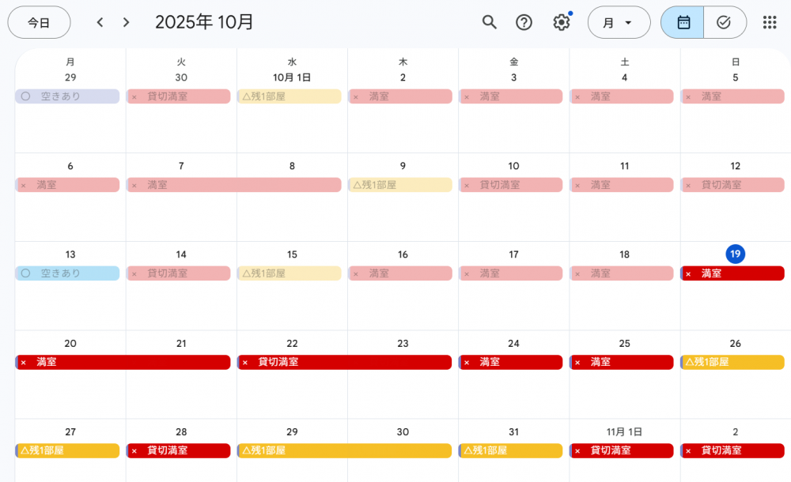791x482 pixels.
Task: Go to next month arrow
Action: [126, 22]
